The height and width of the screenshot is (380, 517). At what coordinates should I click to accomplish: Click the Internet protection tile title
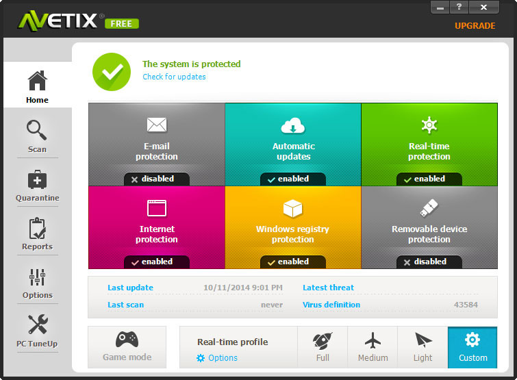157,234
